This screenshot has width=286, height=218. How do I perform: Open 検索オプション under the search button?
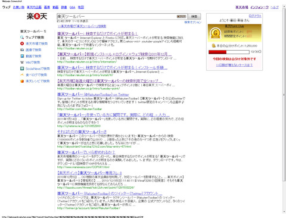click(x=193, y=22)
